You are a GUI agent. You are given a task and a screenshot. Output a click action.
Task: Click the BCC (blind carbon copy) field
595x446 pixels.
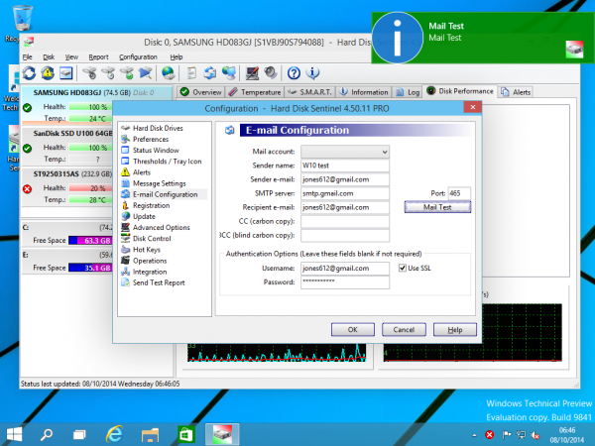pyautogui.click(x=345, y=235)
